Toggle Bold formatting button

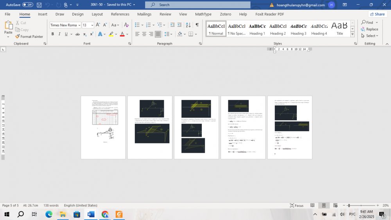(53, 34)
